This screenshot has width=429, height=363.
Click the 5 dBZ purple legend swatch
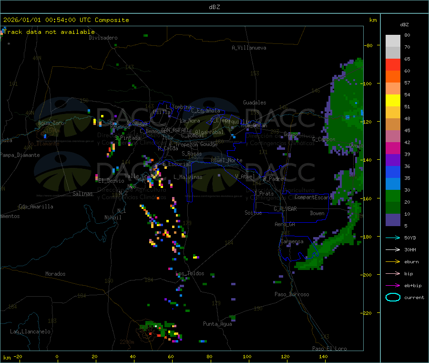(393, 220)
